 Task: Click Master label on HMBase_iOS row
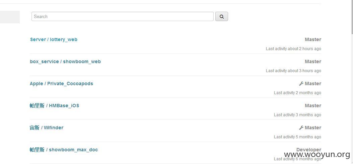[313, 106]
